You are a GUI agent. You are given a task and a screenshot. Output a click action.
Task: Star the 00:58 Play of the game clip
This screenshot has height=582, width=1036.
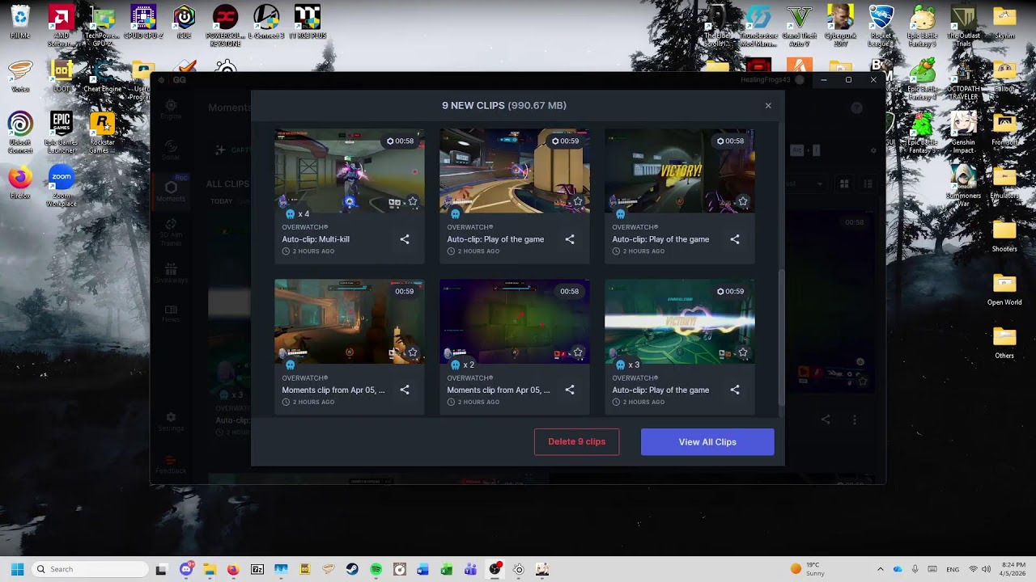tap(743, 201)
